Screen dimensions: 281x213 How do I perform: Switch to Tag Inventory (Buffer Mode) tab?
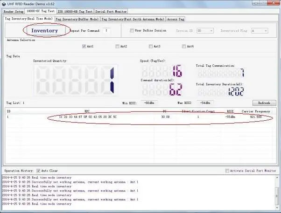[77, 19]
